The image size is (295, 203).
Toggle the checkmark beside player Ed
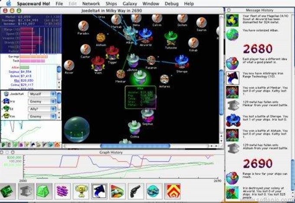point(3,109)
